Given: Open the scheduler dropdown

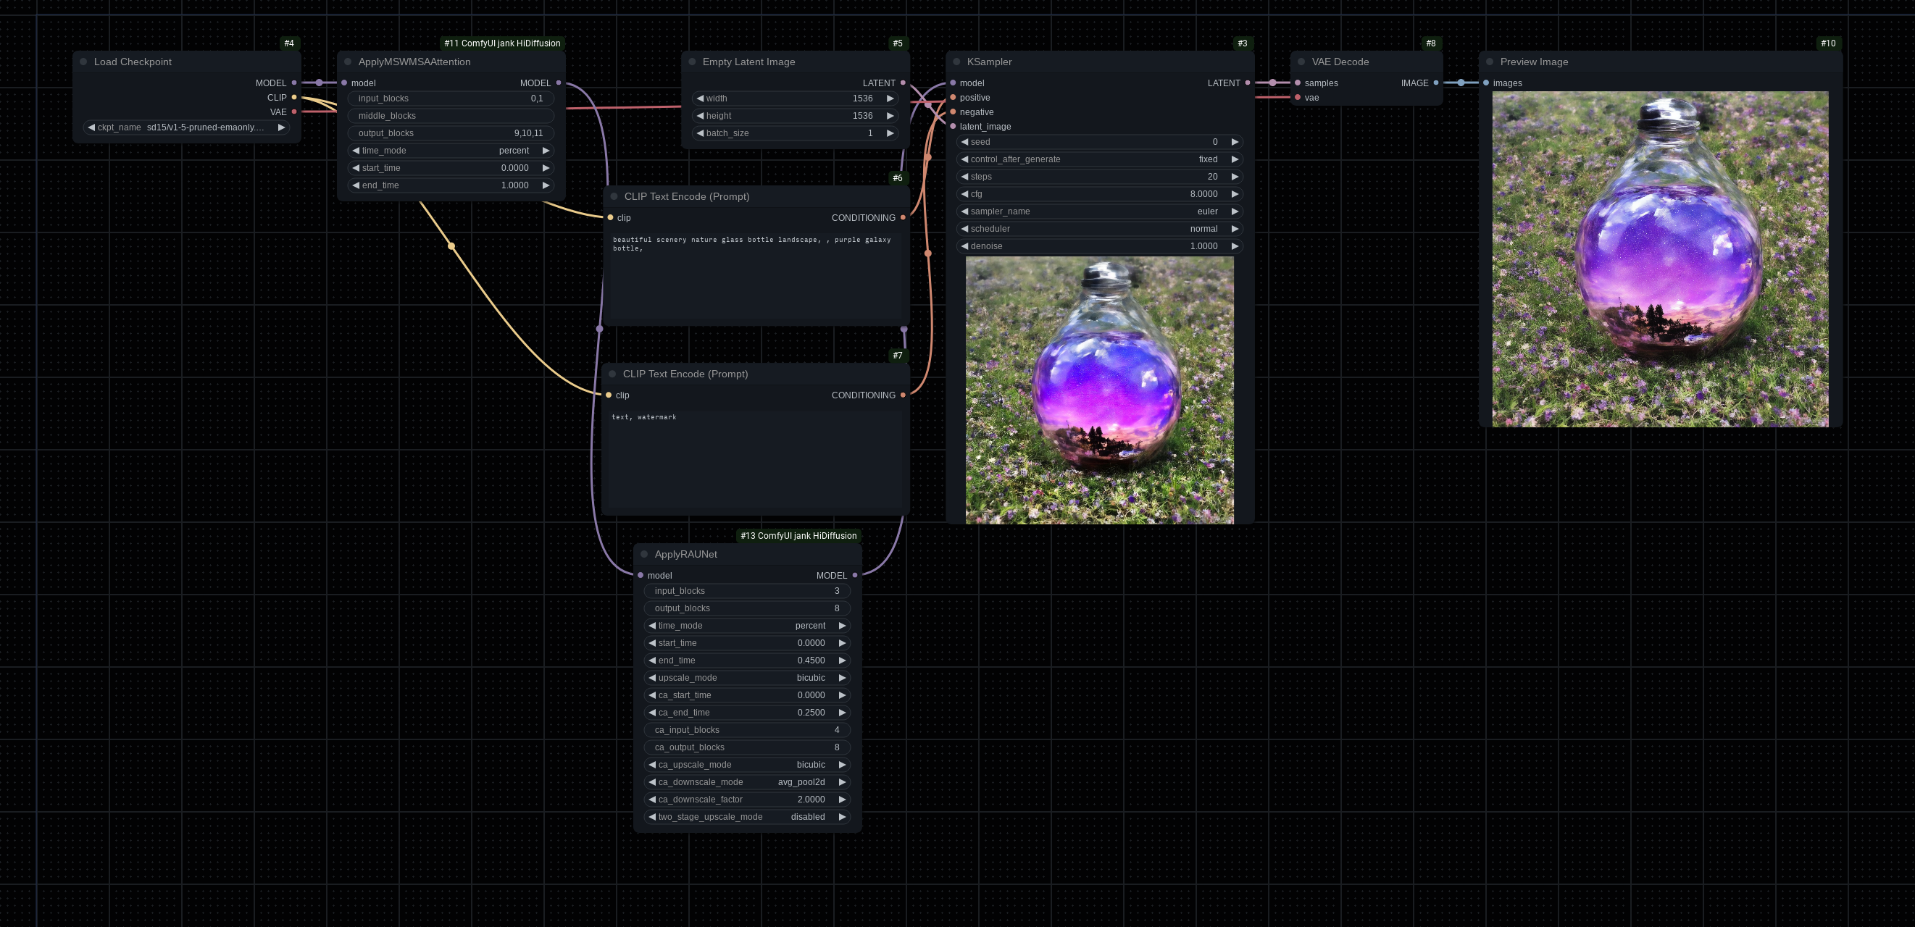Looking at the screenshot, I should point(1099,229).
